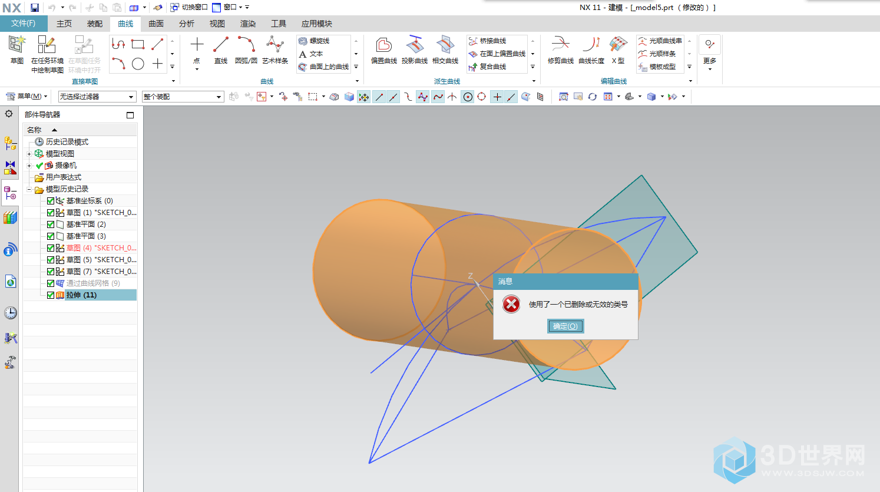Viewport: 880px width, 492px height.
Task: Switch to the 分析 tab
Action: pyautogui.click(x=187, y=24)
